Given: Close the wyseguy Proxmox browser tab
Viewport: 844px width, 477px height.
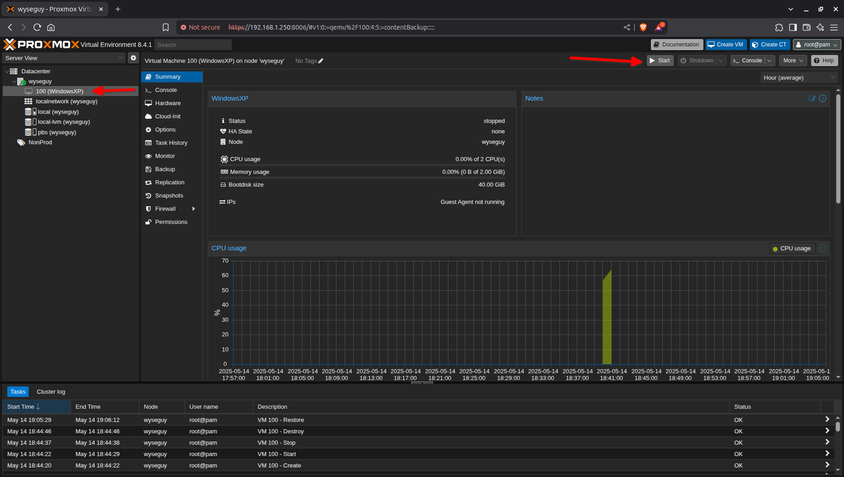Looking at the screenshot, I should [x=101, y=9].
